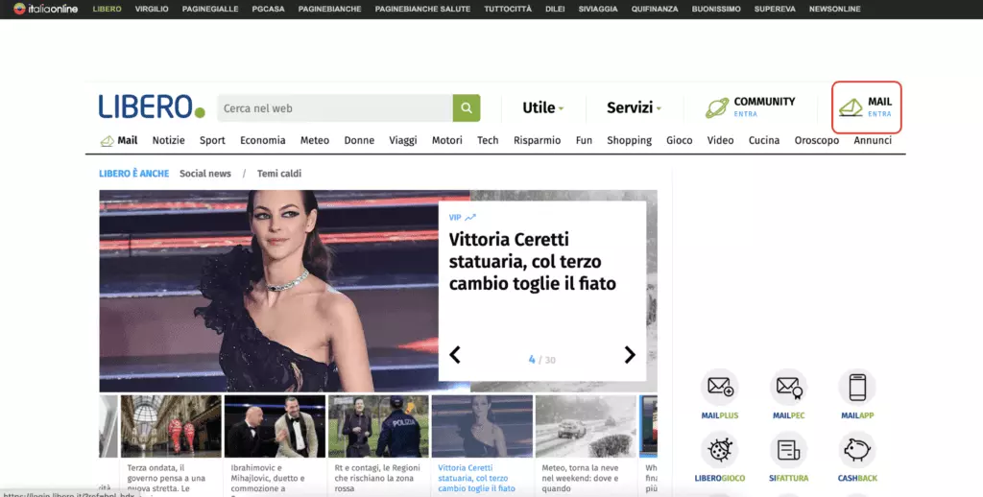The height and width of the screenshot is (497, 983).
Task: Click the italiaonline logo
Action: click(x=46, y=9)
